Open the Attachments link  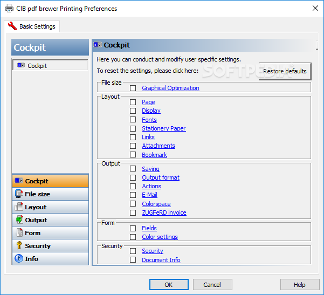click(158, 146)
